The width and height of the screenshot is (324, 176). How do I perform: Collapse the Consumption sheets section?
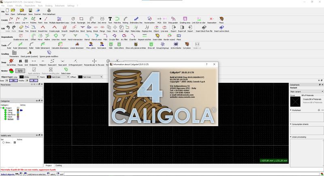pos(291,124)
